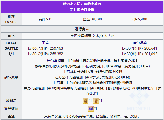Select the location text 第四次异闻录 冬木/冬木大桥
Viewport: 164px width, 120px height.
93,36
